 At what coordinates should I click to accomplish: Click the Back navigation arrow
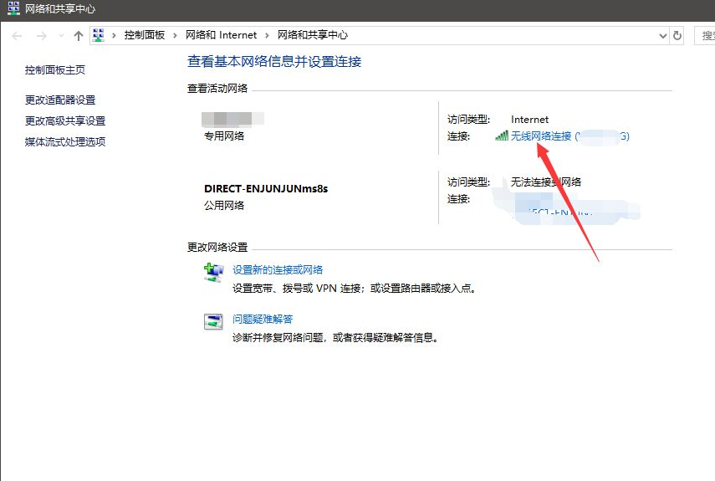click(18, 36)
